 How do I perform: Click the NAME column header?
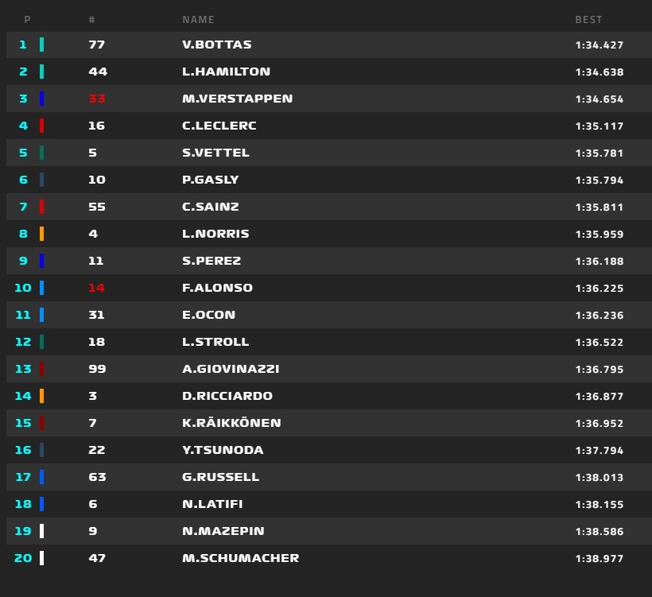coord(198,20)
